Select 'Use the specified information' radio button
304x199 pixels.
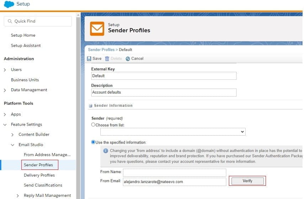click(x=93, y=142)
